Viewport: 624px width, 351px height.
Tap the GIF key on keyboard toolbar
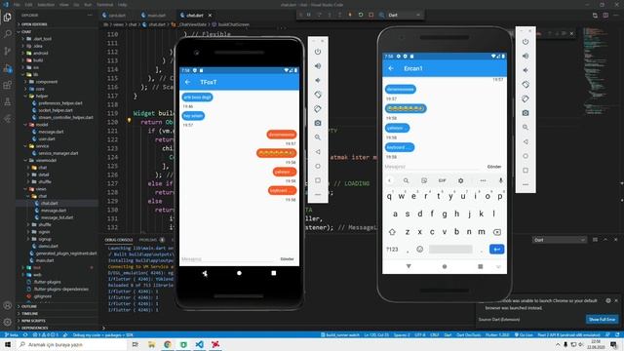tap(442, 180)
